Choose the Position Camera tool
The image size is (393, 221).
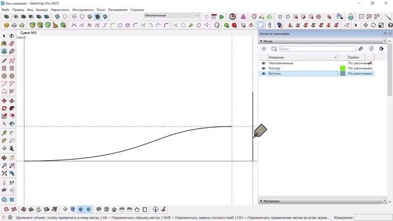click(4, 183)
